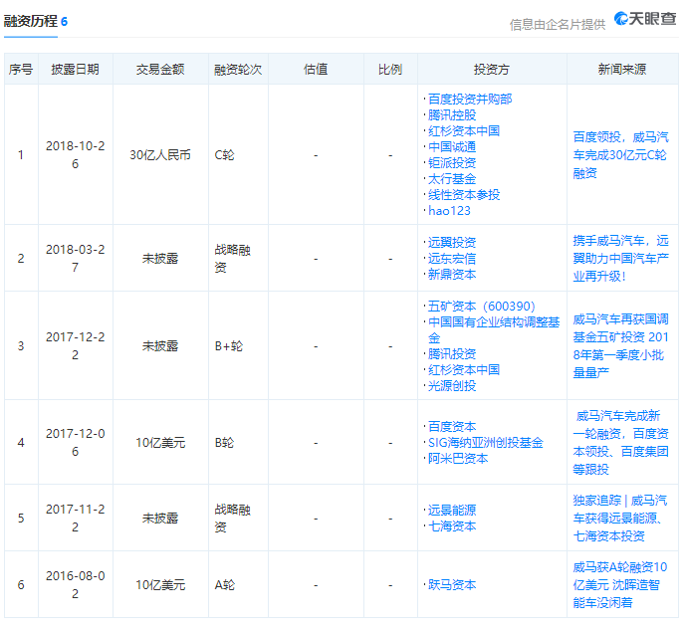Open investor link 太行基金
The image size is (687, 628).
[452, 179]
